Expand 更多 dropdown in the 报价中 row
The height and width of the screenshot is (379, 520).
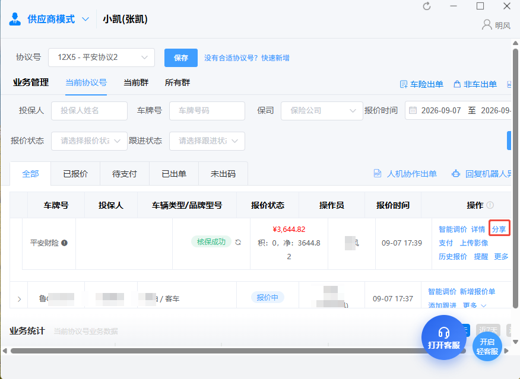point(474,305)
